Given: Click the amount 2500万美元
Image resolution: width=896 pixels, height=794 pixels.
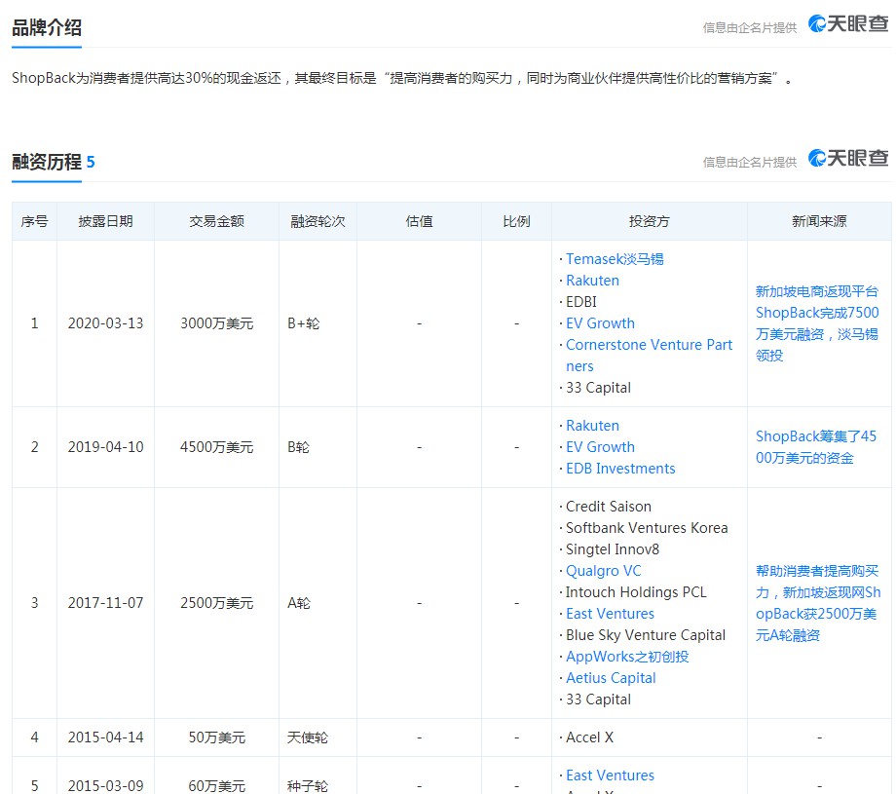Looking at the screenshot, I should (216, 603).
